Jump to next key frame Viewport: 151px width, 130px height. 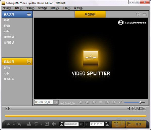[114, 102]
